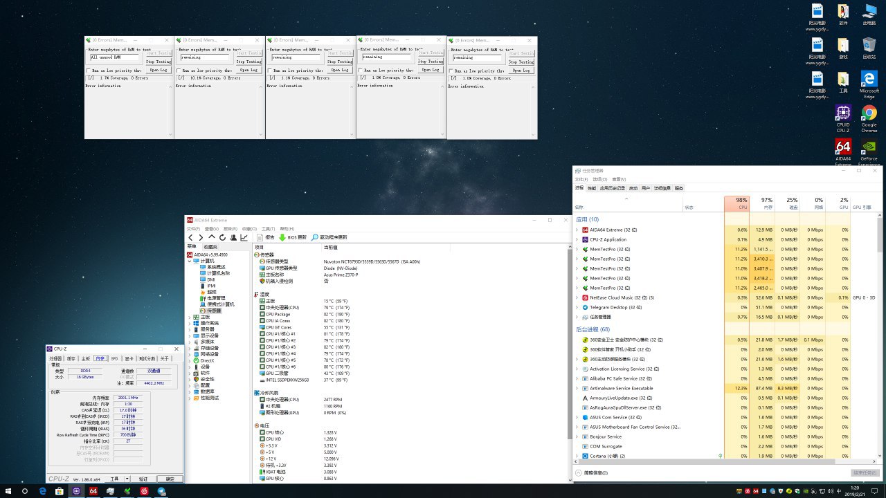The height and width of the screenshot is (498, 886).
Task: Click Stop Testing in first MemTest window
Action: tap(158, 62)
